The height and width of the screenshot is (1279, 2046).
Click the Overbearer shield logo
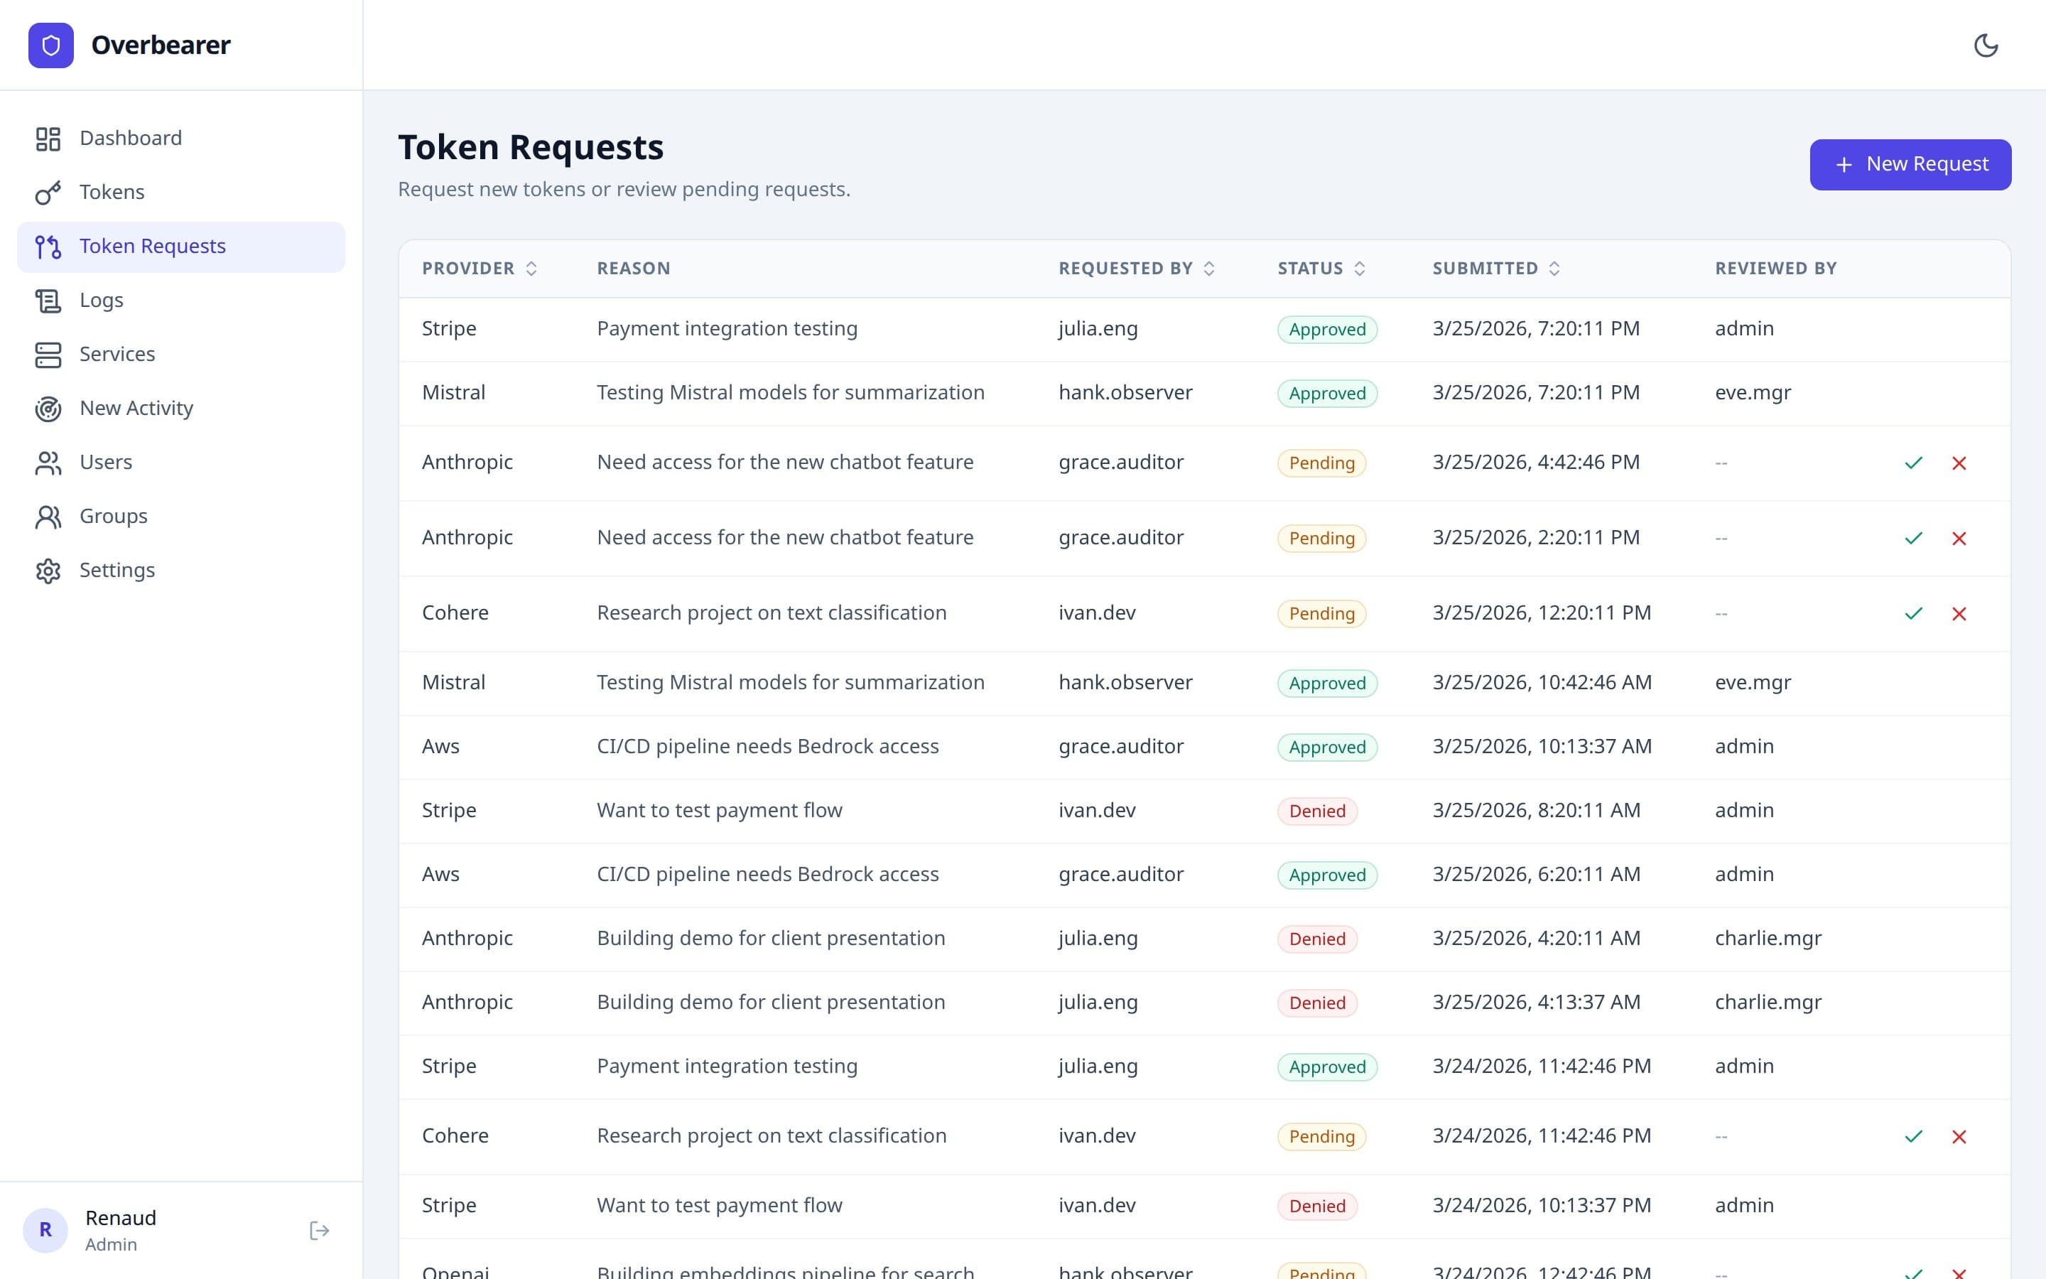(50, 45)
